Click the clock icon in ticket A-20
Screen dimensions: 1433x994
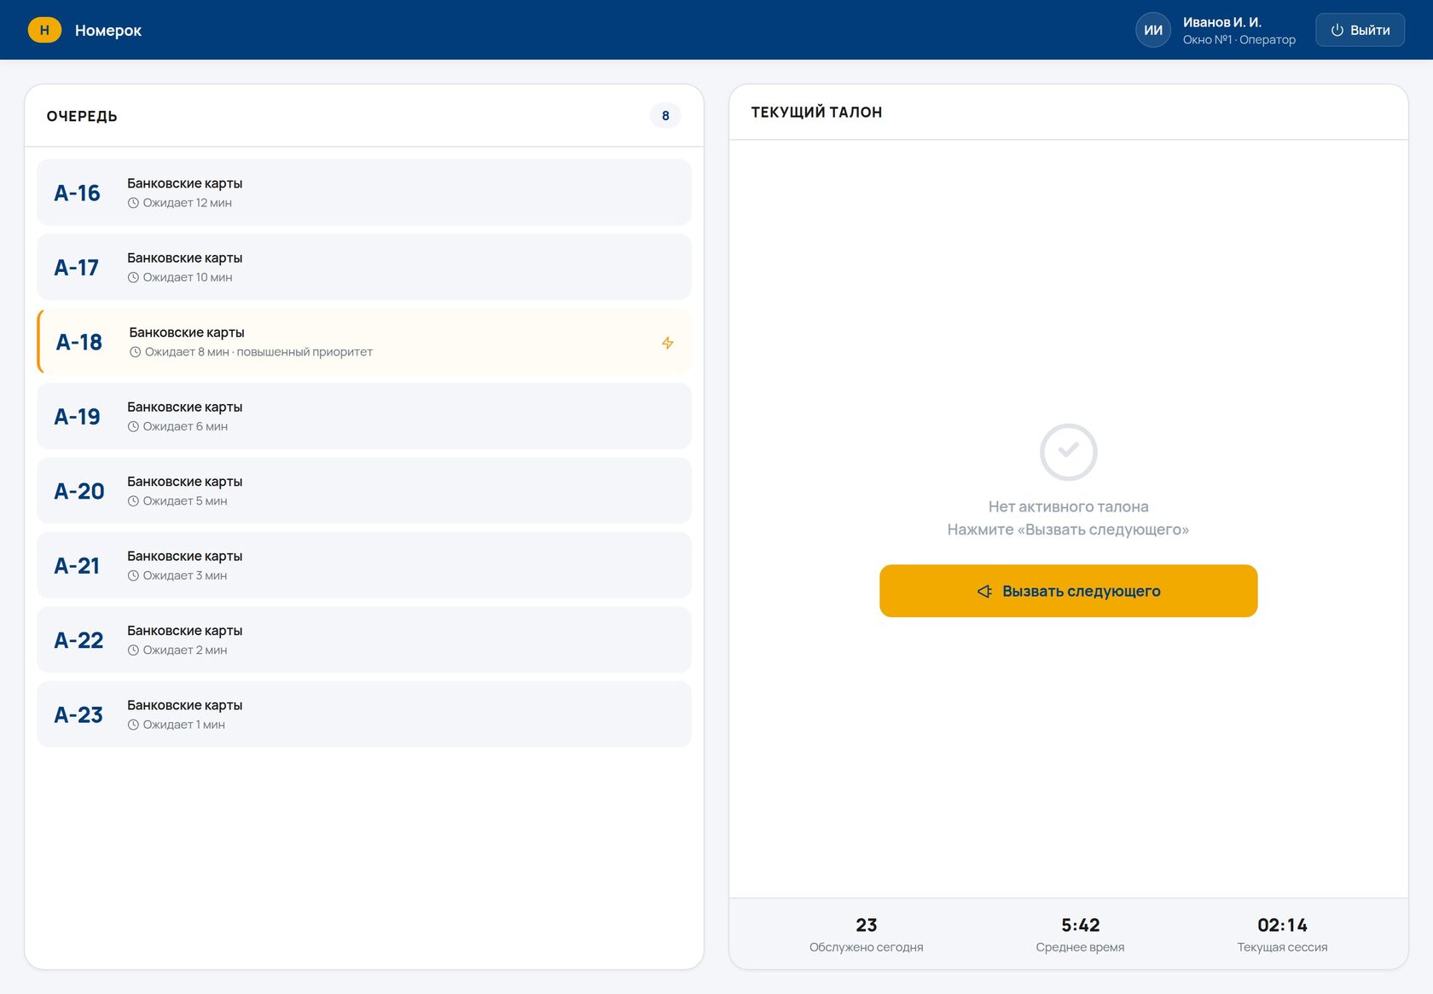point(133,501)
